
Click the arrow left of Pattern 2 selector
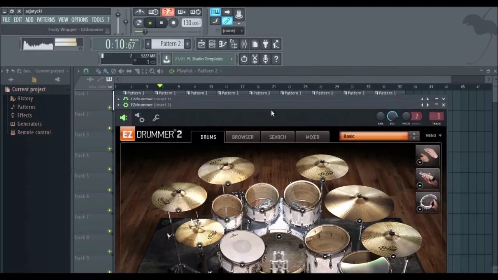coord(148,44)
